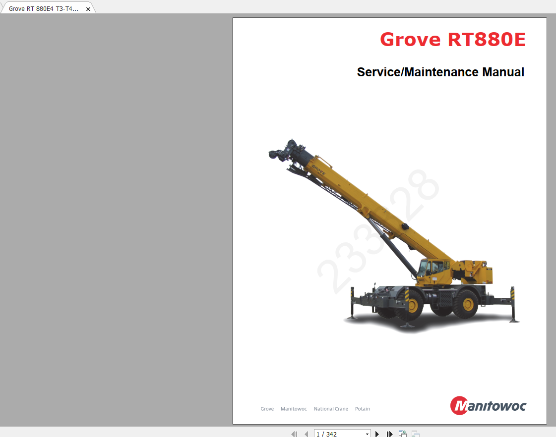Click the previous page arrow
The width and height of the screenshot is (556, 437).
tap(307, 434)
